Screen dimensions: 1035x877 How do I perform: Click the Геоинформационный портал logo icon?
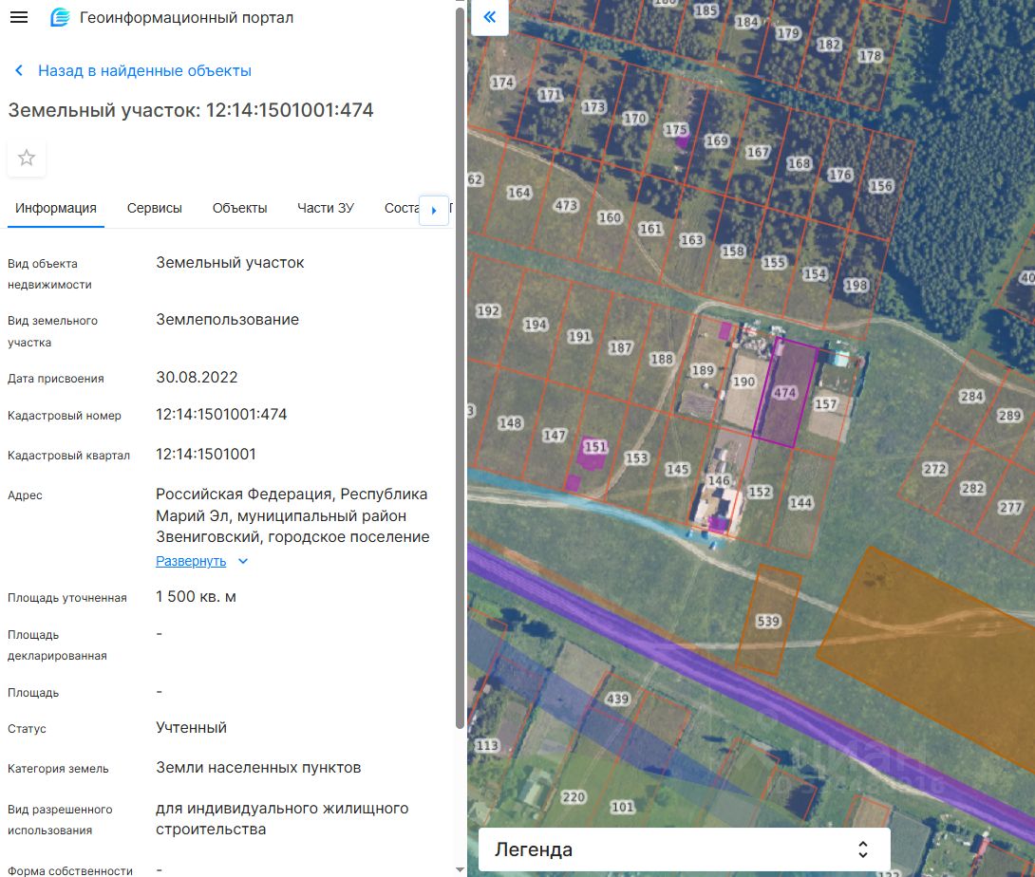tap(60, 17)
